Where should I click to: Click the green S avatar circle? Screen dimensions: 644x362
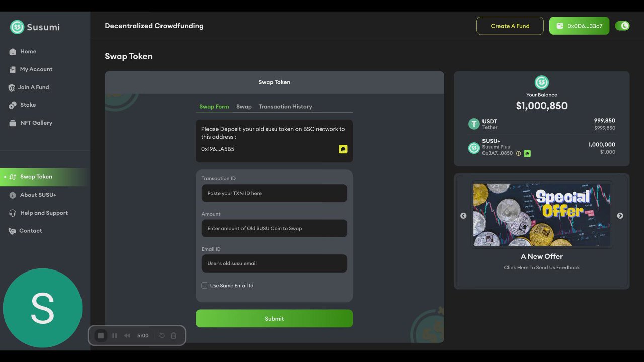[x=42, y=308]
